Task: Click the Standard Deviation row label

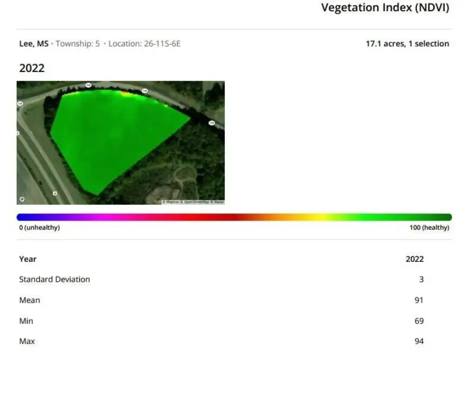Action: 54,279
